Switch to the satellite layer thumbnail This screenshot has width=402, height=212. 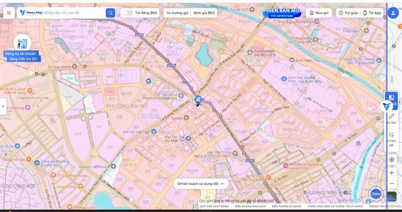(x=392, y=196)
